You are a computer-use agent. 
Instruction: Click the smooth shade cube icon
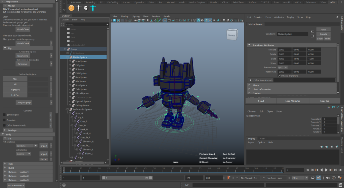point(199,20)
